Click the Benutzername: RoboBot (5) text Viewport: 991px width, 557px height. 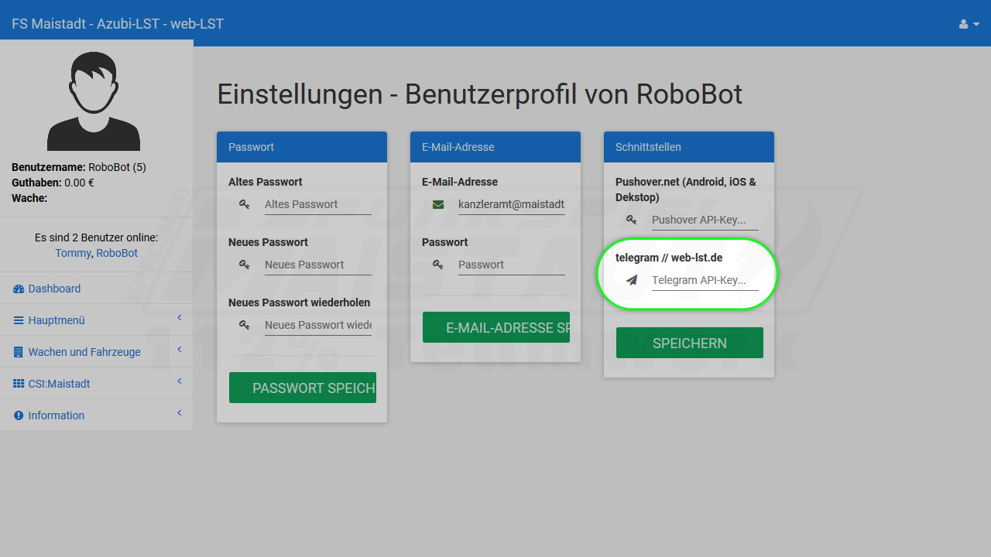pos(79,167)
